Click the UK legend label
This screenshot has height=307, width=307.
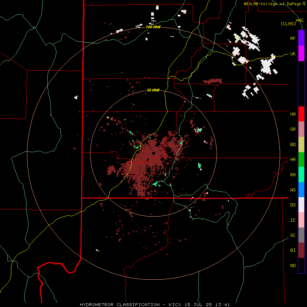[293, 54]
